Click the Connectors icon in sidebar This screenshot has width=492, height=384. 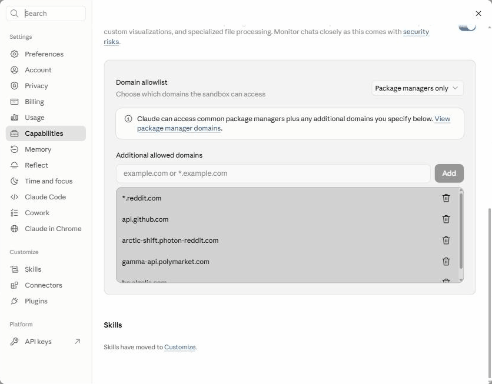coord(15,285)
